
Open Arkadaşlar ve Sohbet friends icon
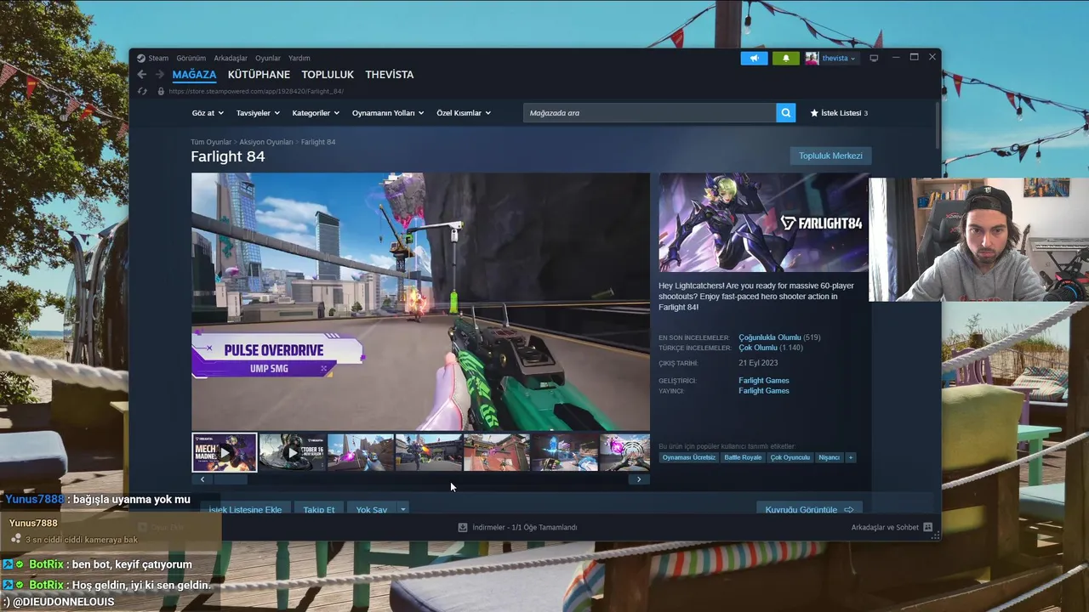[927, 527]
